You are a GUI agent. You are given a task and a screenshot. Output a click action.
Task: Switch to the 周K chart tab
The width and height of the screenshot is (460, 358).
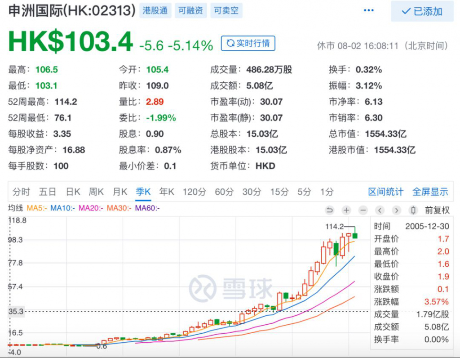[96, 192]
